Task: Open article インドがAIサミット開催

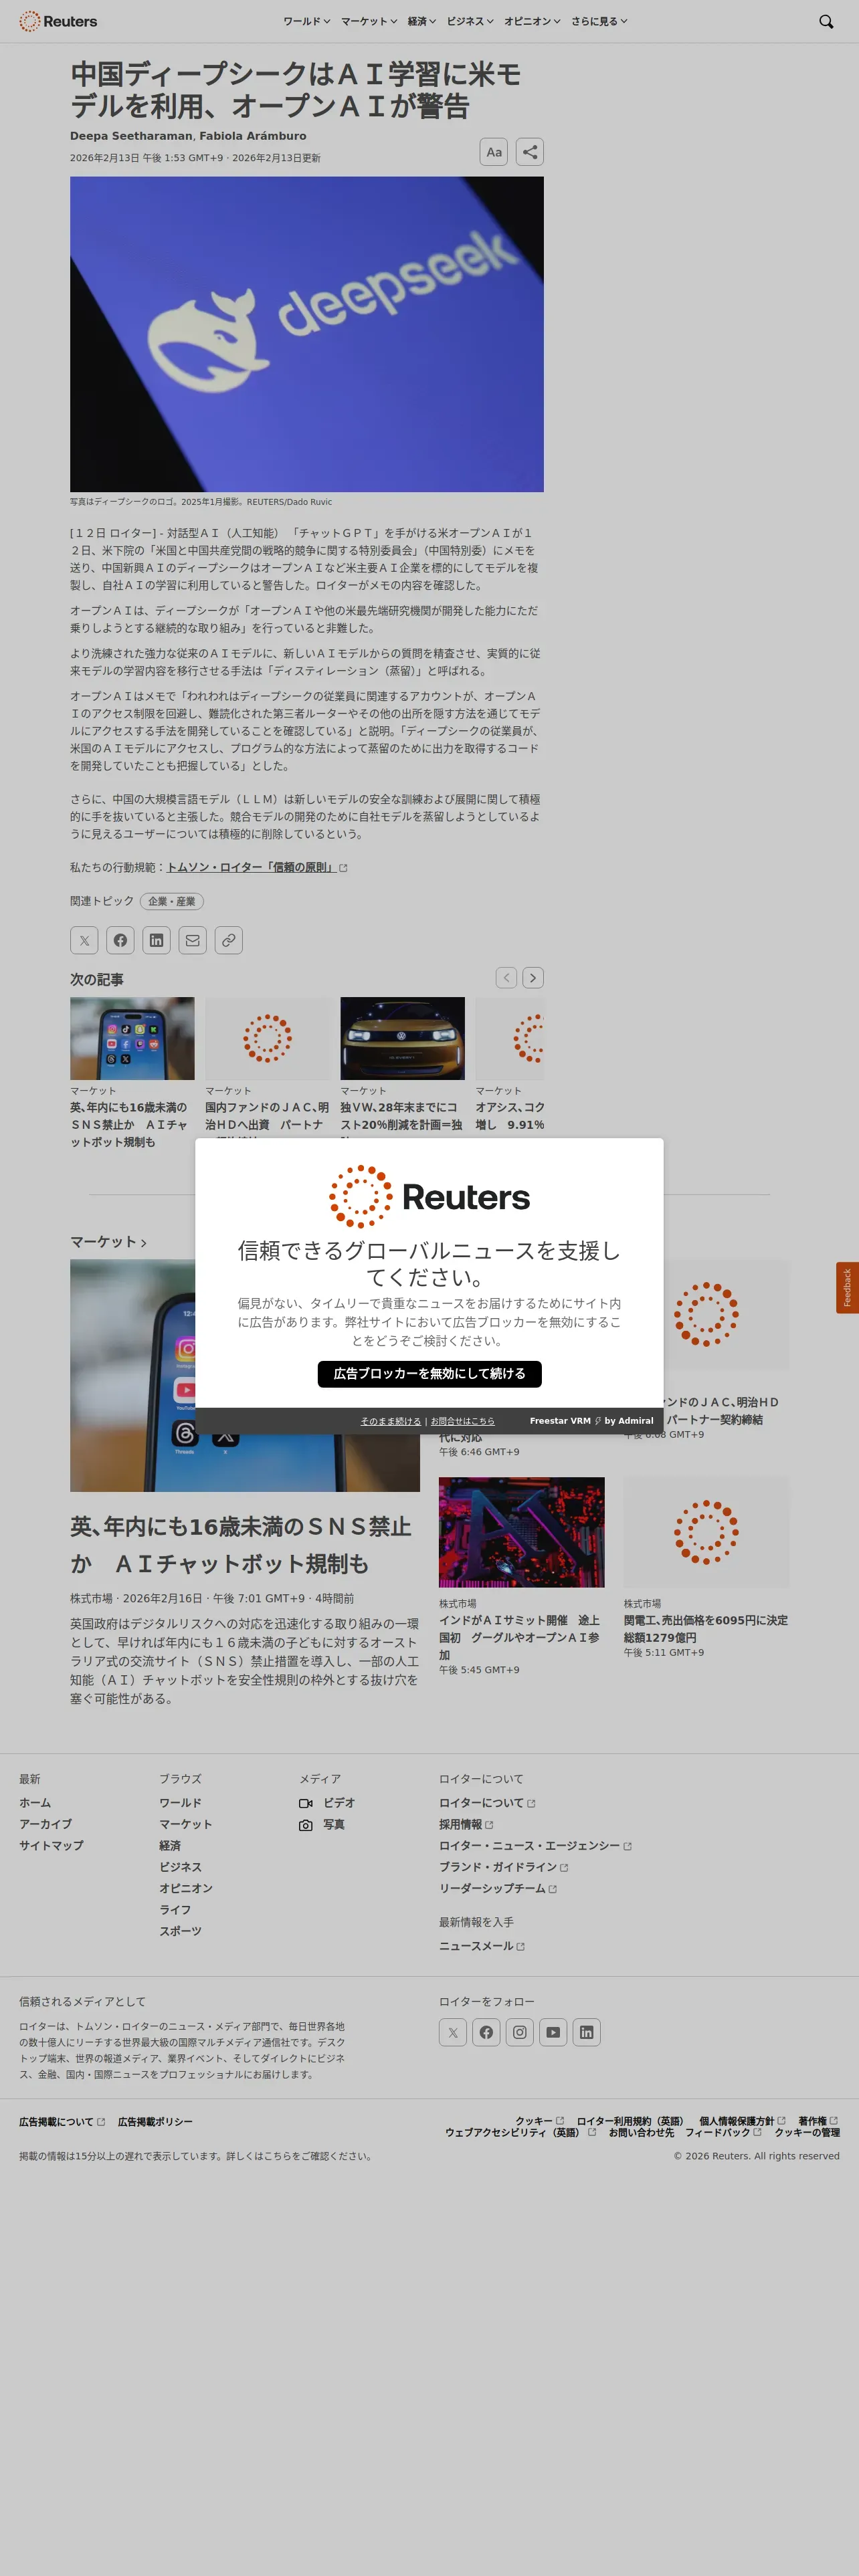Action: coord(519,1638)
